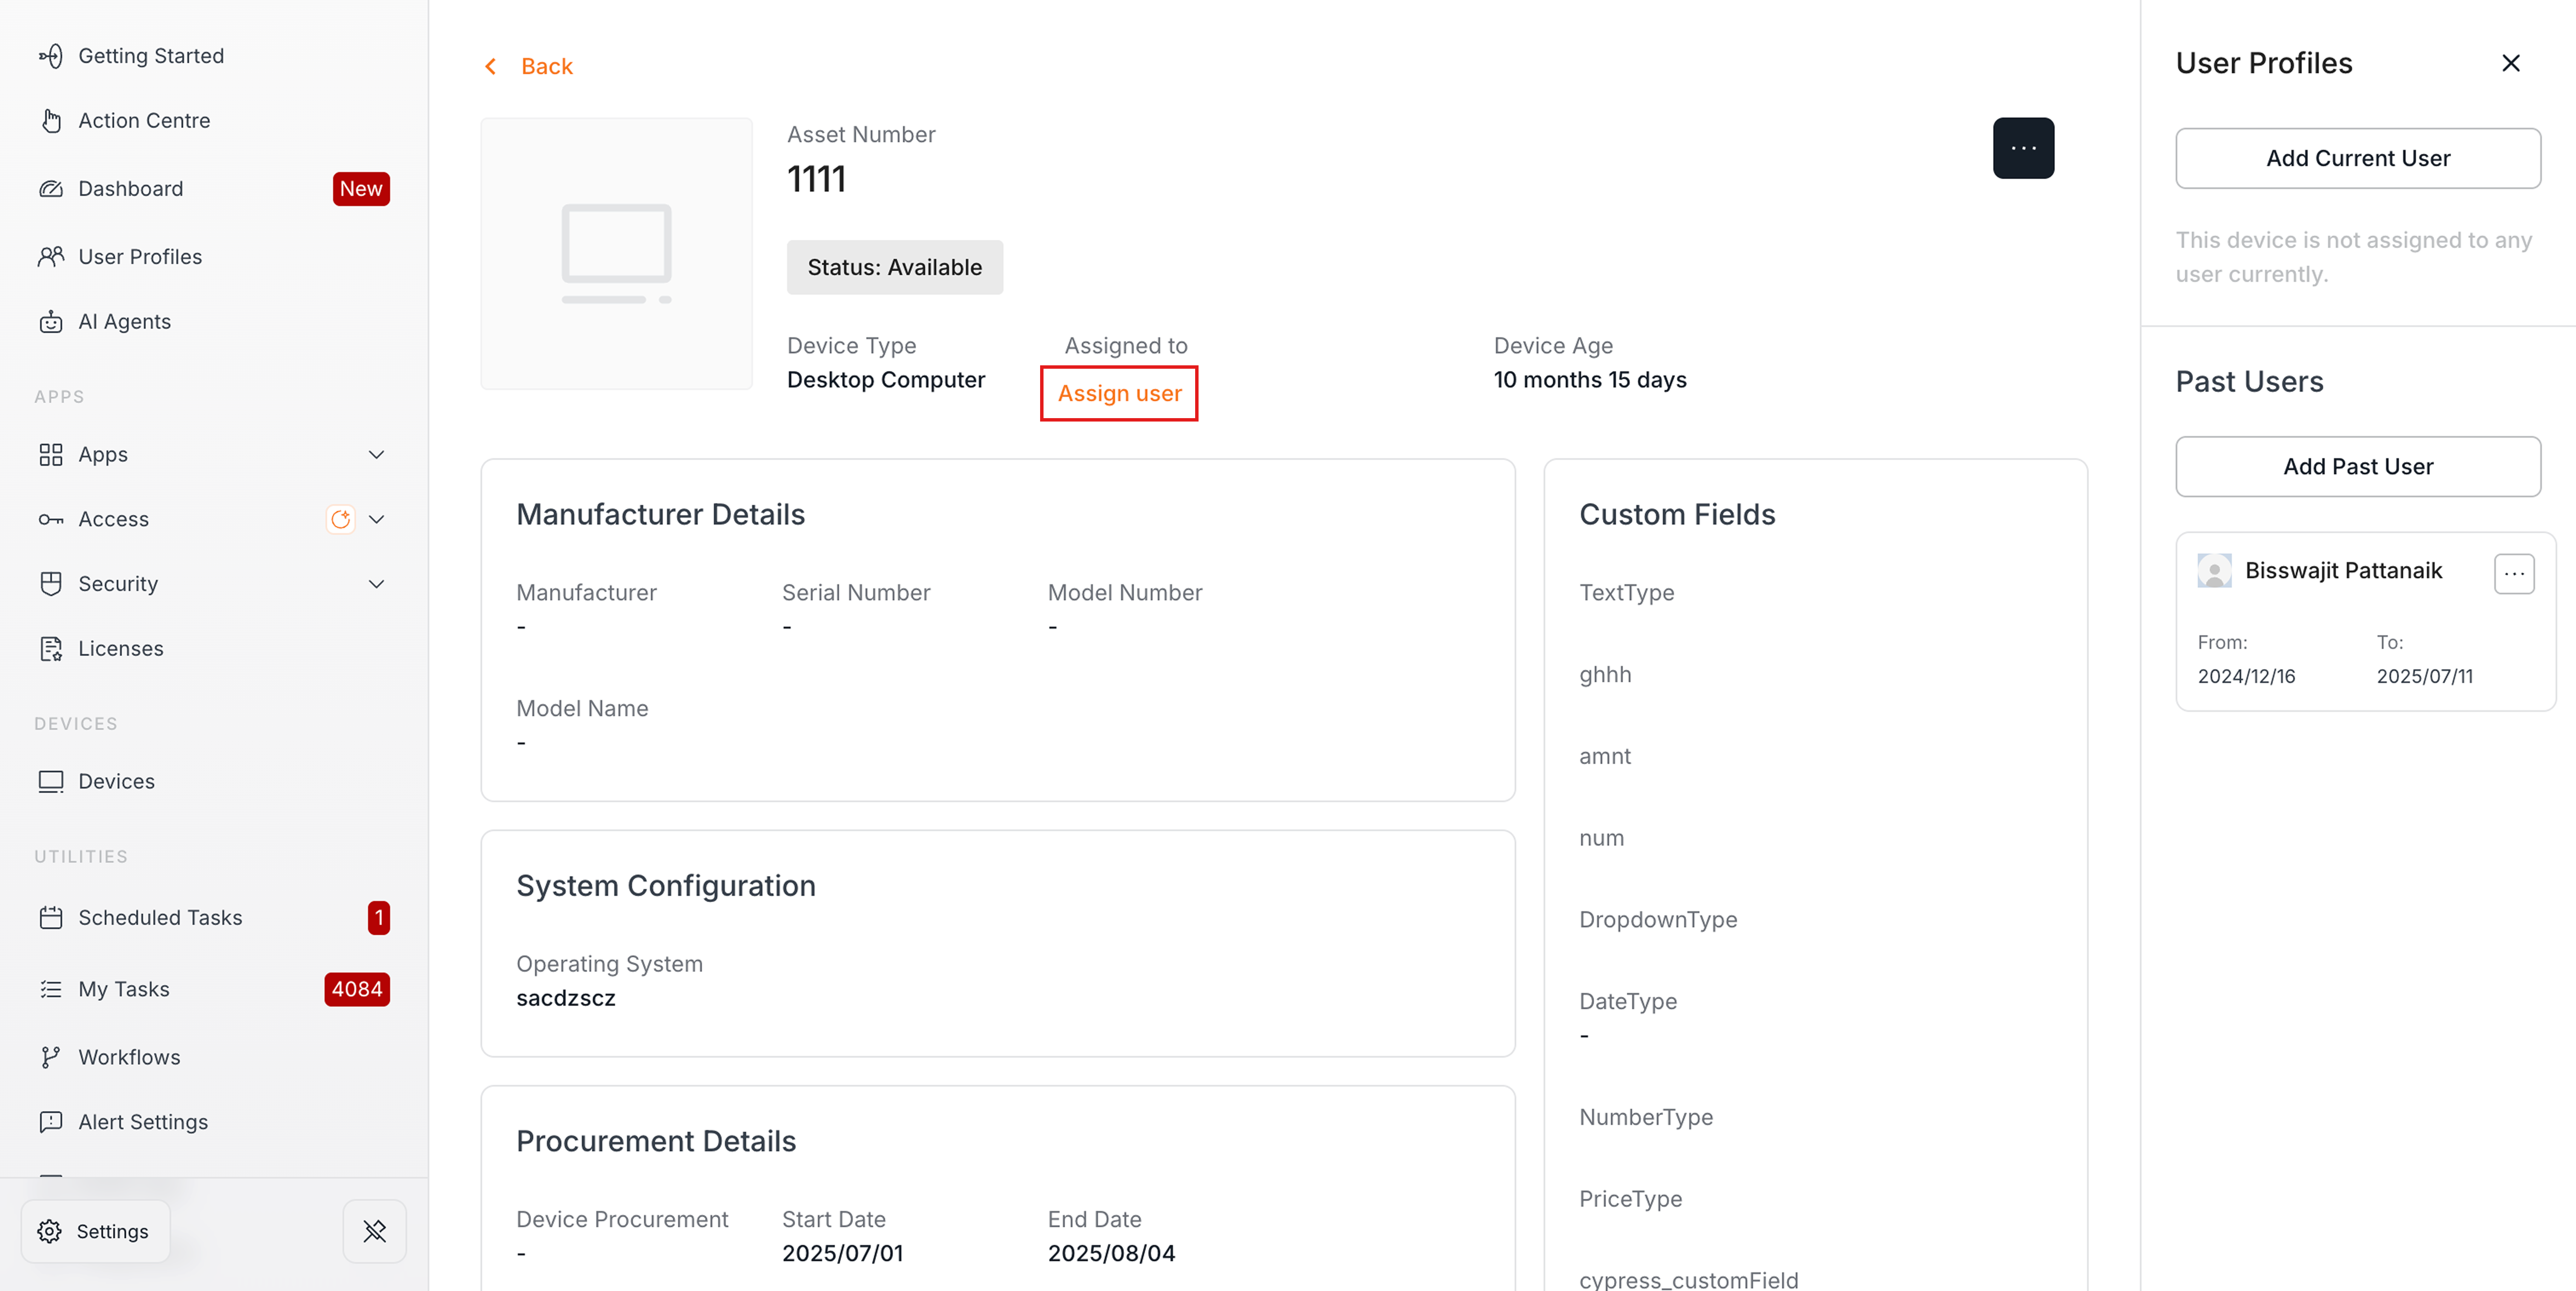
Task: Click the Bisswajit Pattanaik name
Action: point(2343,571)
